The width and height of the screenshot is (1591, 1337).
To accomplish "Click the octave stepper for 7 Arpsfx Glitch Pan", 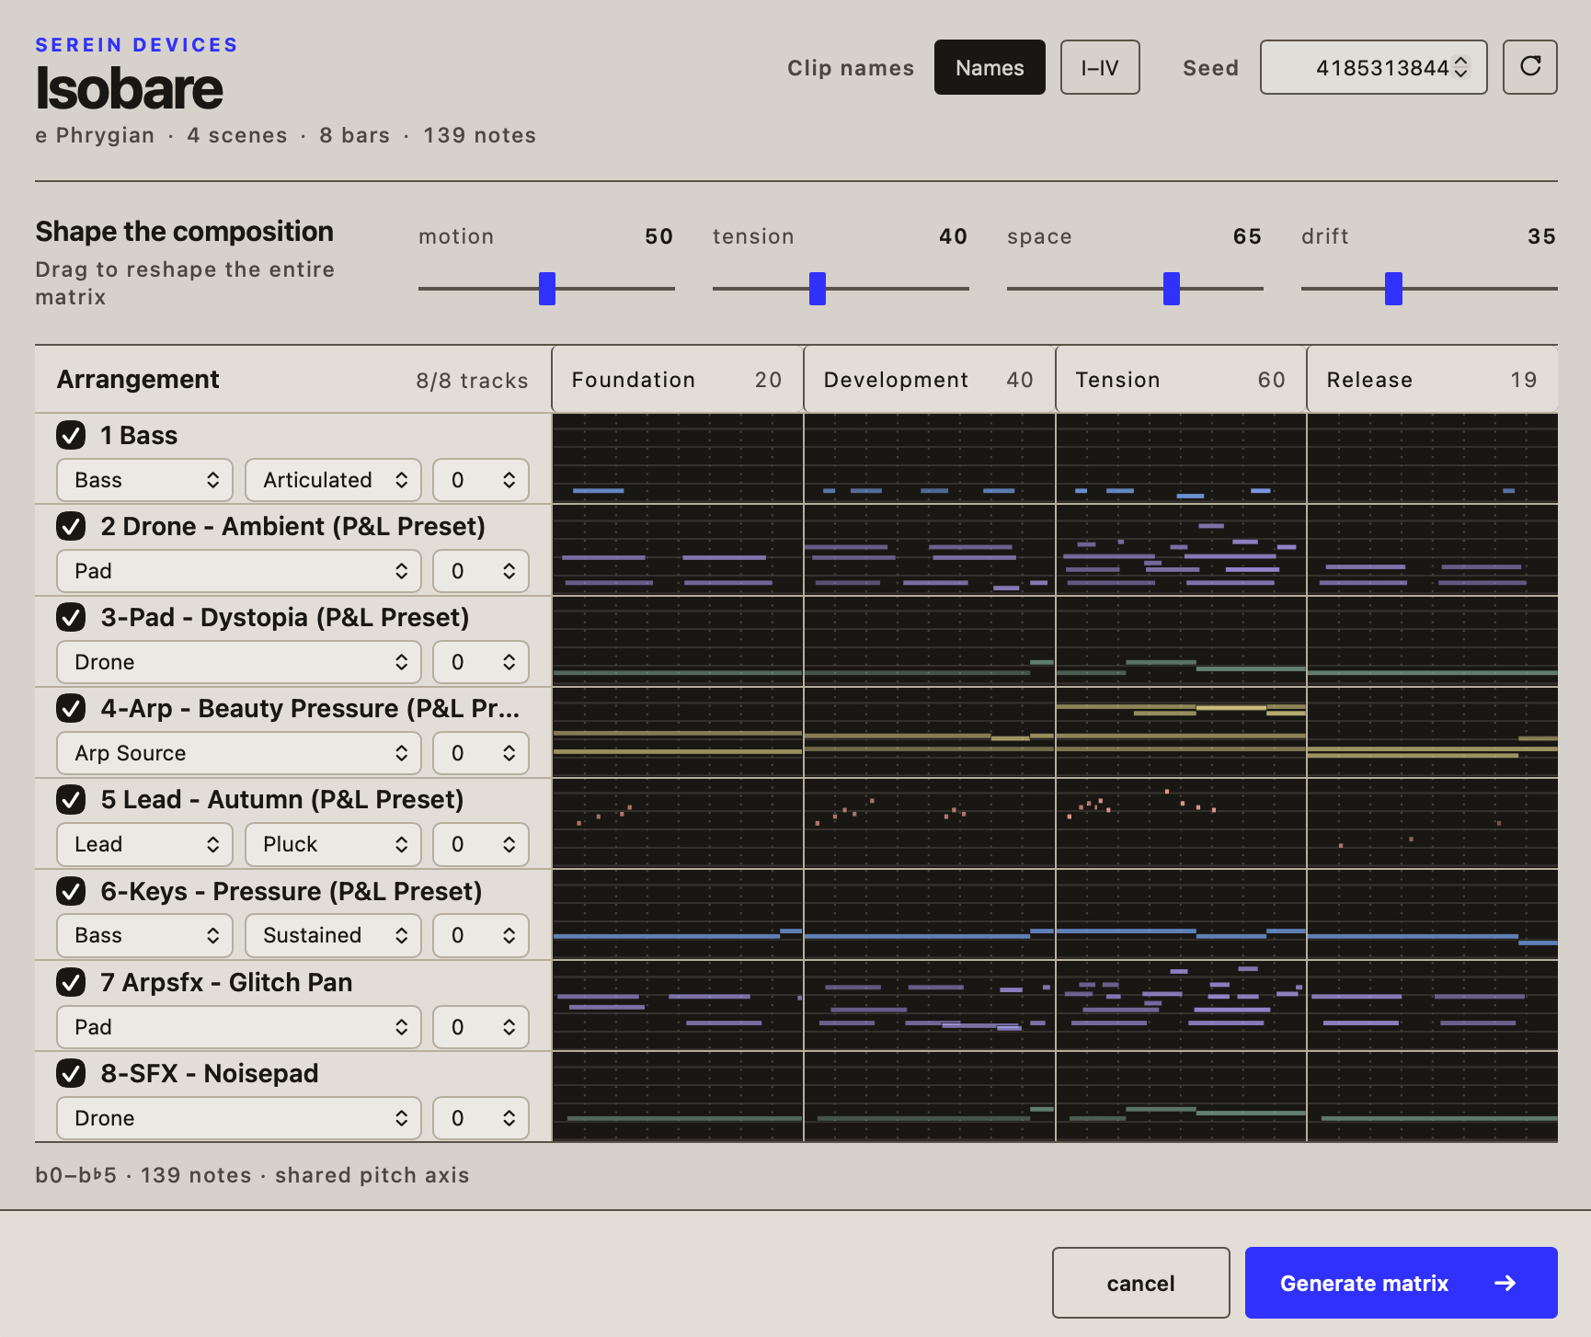I will tap(481, 1027).
